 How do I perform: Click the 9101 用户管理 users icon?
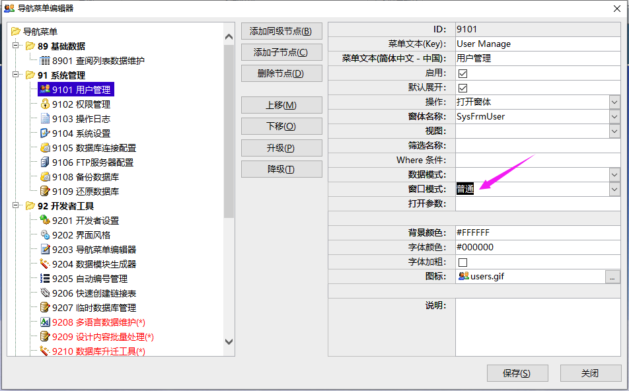pos(45,89)
